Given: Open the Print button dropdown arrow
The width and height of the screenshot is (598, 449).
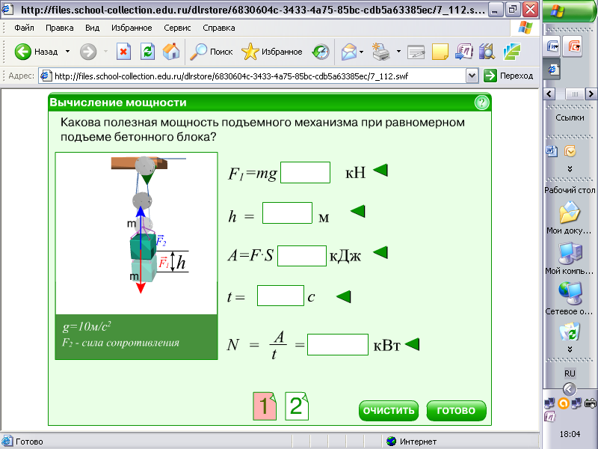Looking at the screenshot, I should tap(398, 52).
